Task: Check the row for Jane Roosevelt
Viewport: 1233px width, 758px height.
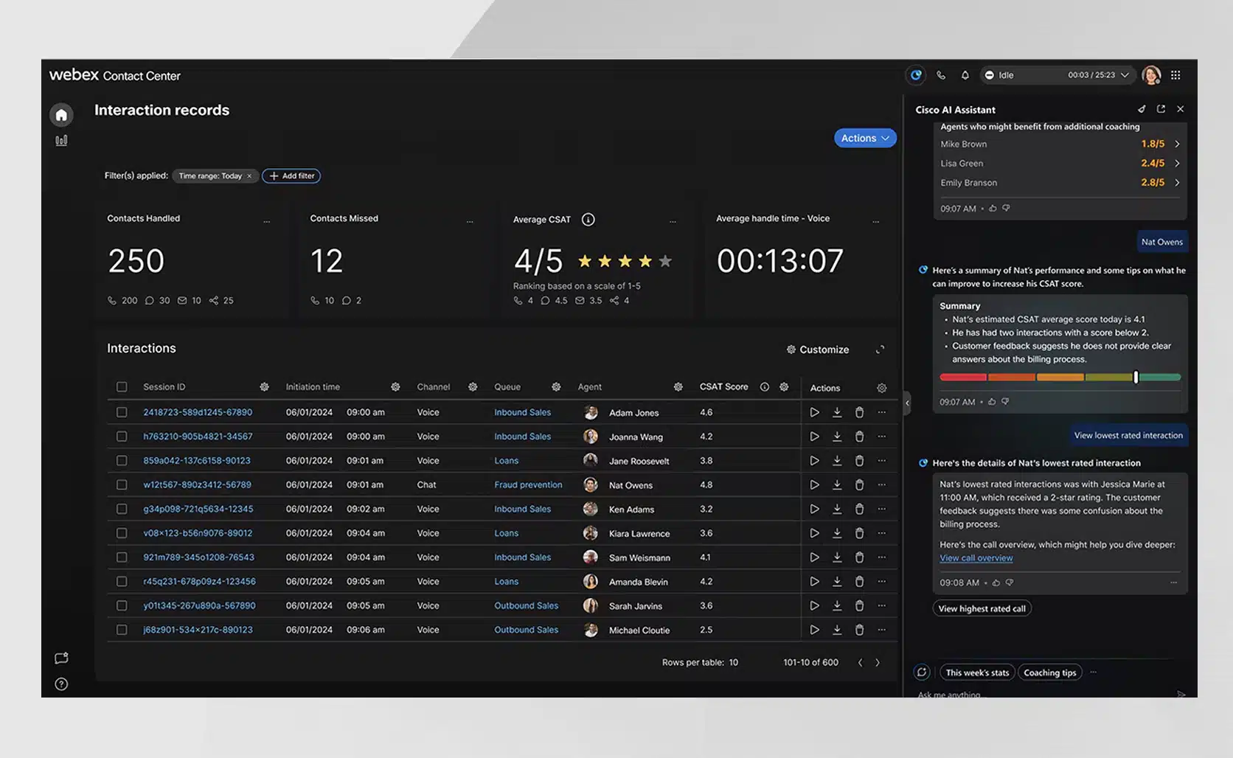Action: [x=122, y=461]
